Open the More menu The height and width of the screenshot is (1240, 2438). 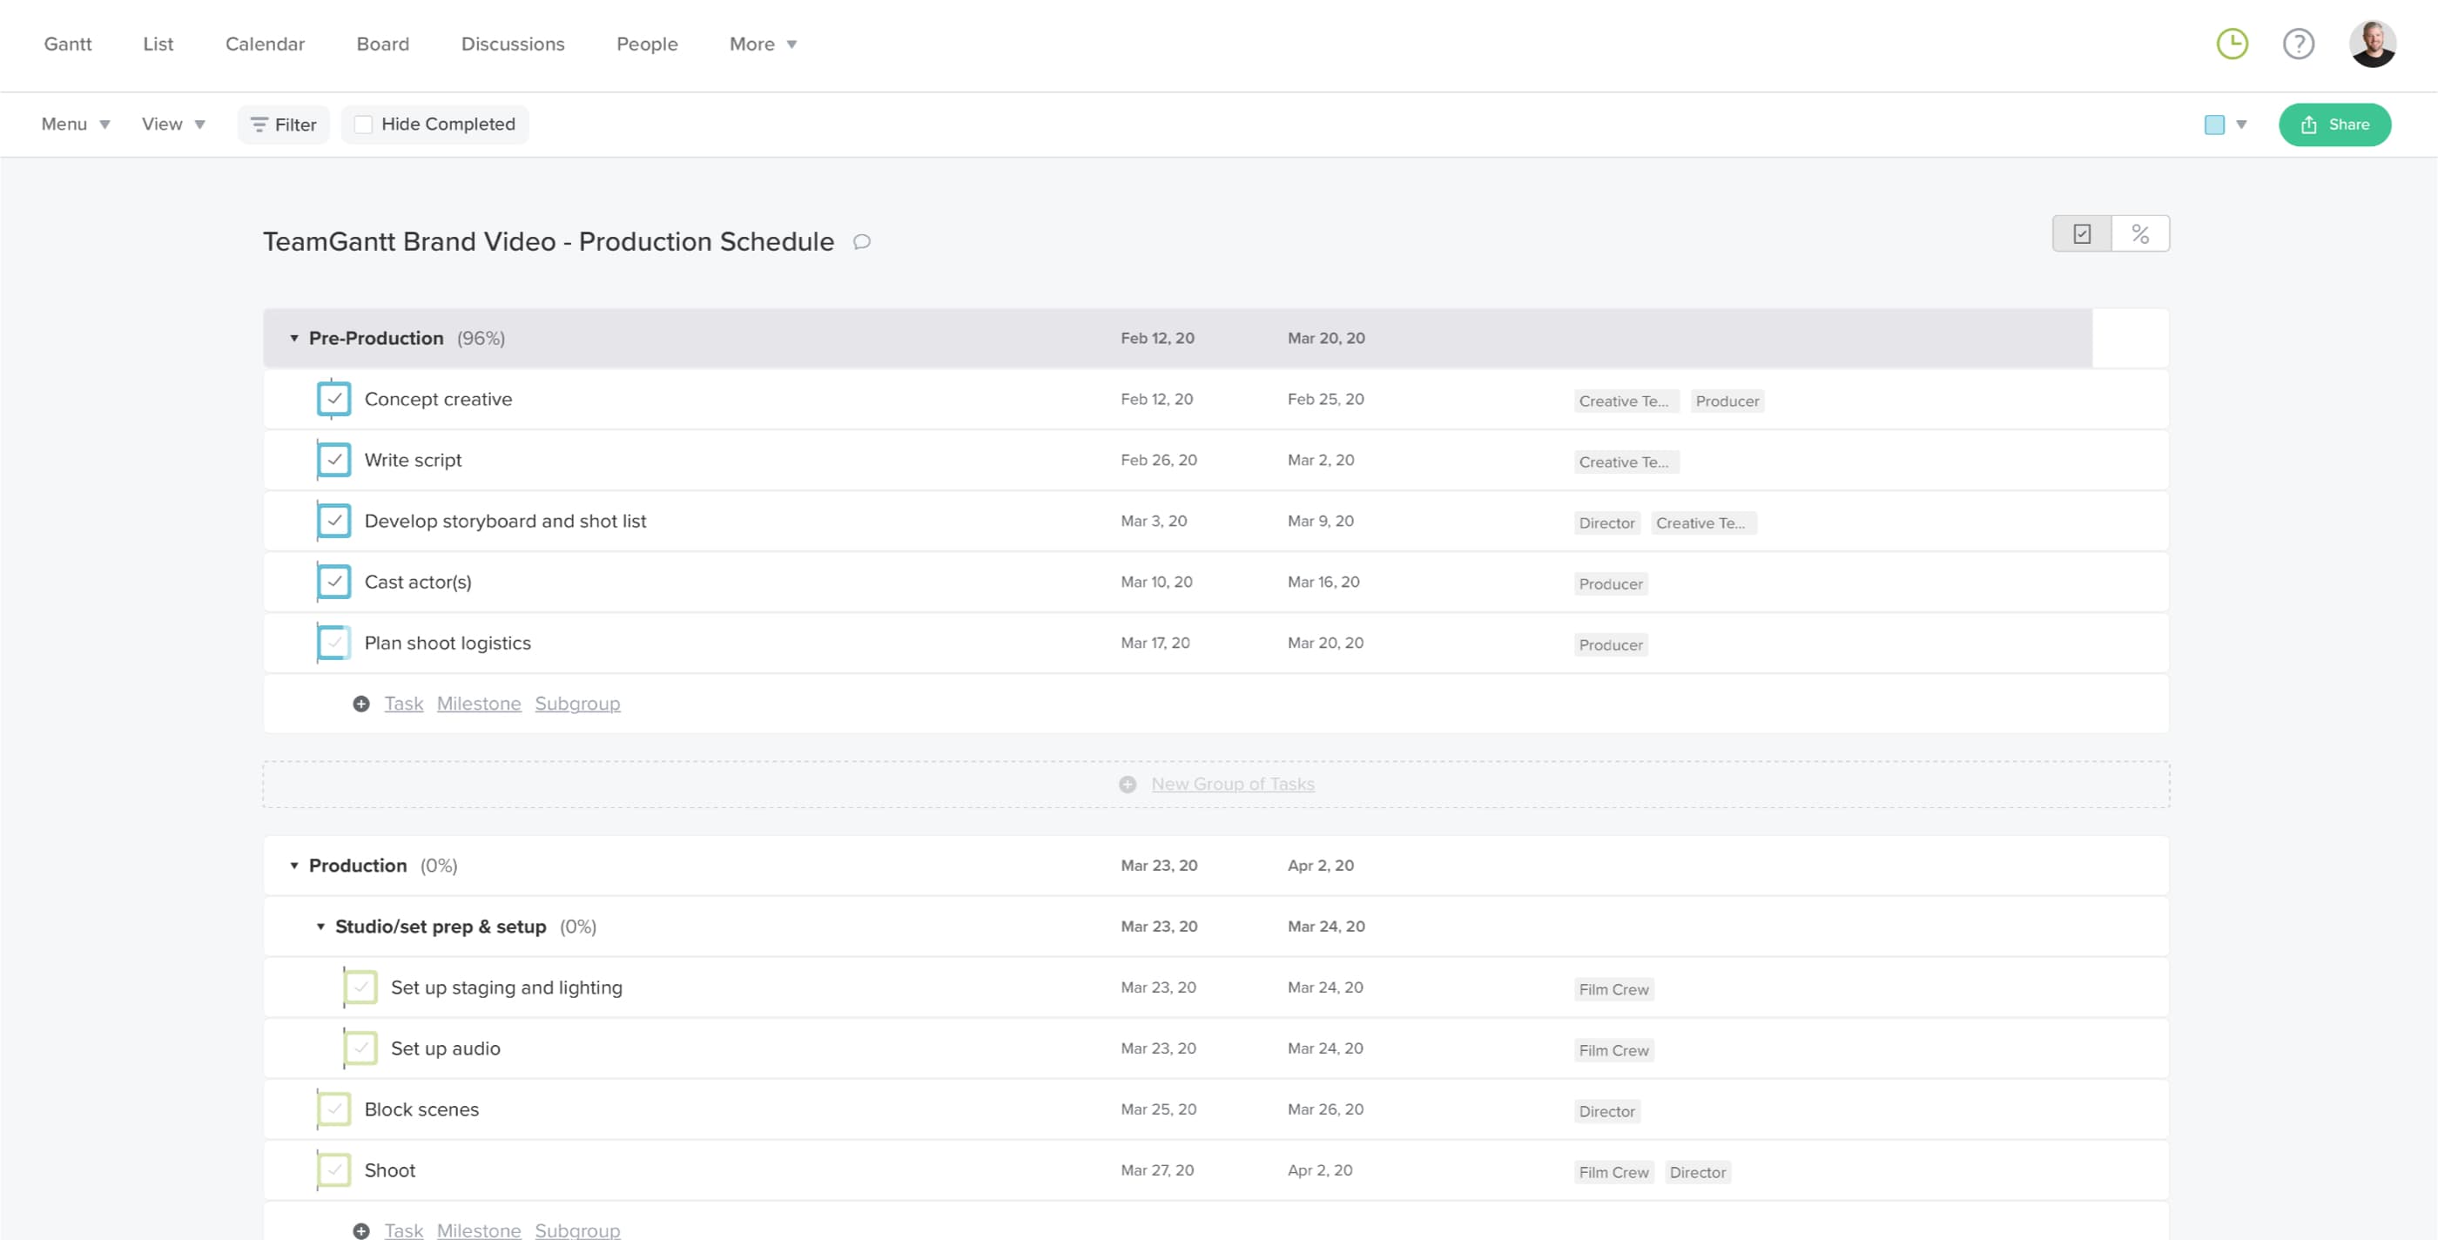[762, 44]
